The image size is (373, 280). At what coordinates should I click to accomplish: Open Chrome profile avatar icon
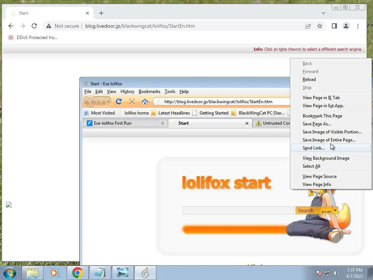(x=346, y=26)
